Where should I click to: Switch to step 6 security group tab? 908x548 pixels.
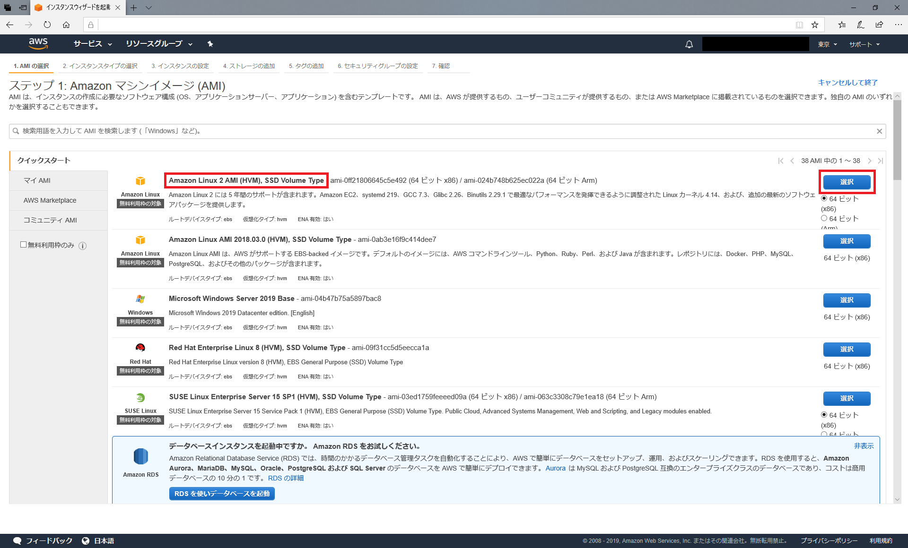378,66
